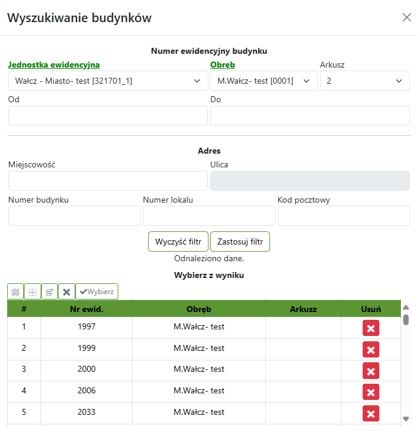Click the Wybierz button
The width and height of the screenshot is (417, 431).
click(97, 292)
